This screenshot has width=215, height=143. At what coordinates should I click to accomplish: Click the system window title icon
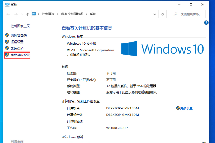(x=7, y=5)
